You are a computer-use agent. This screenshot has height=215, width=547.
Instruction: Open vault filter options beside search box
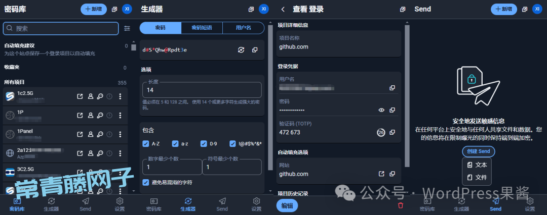[127, 28]
